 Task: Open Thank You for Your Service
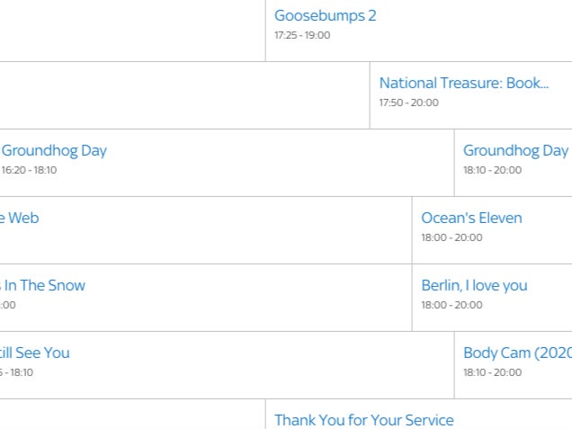tap(363, 420)
